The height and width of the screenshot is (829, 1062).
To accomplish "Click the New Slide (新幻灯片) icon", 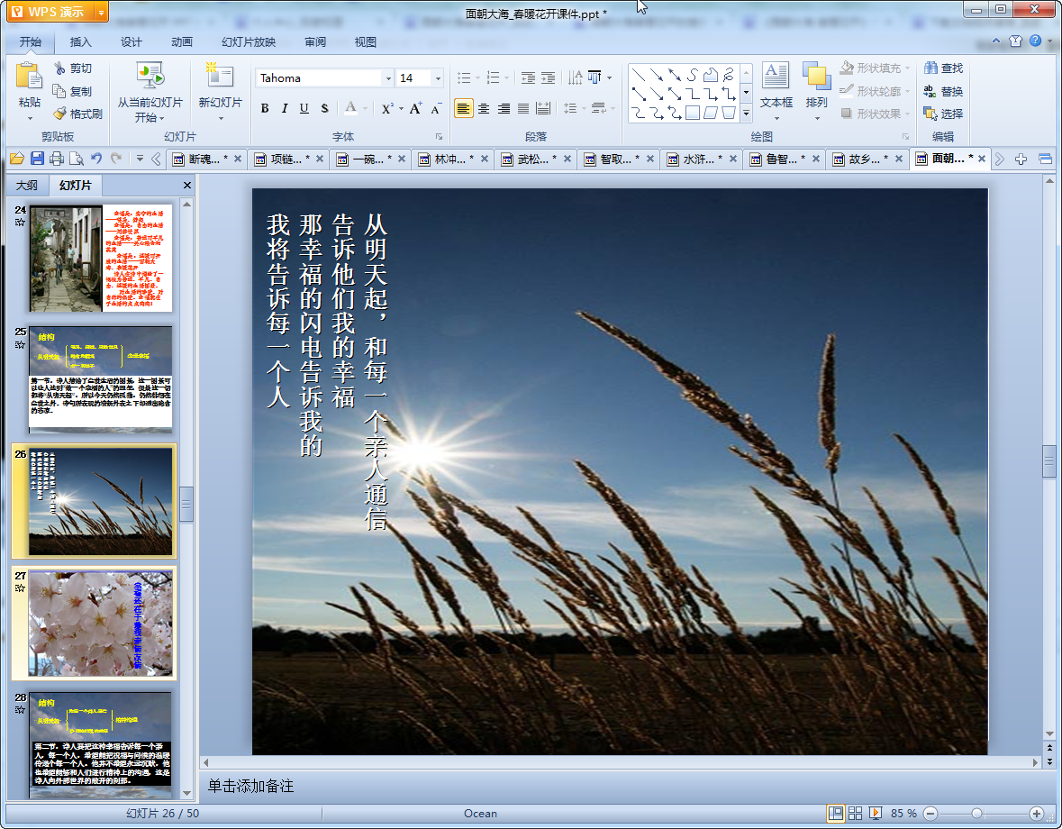I will coord(220,75).
